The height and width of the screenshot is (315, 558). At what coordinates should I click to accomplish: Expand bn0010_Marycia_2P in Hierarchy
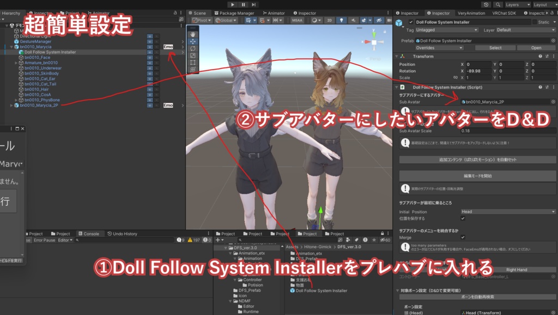[11, 105]
